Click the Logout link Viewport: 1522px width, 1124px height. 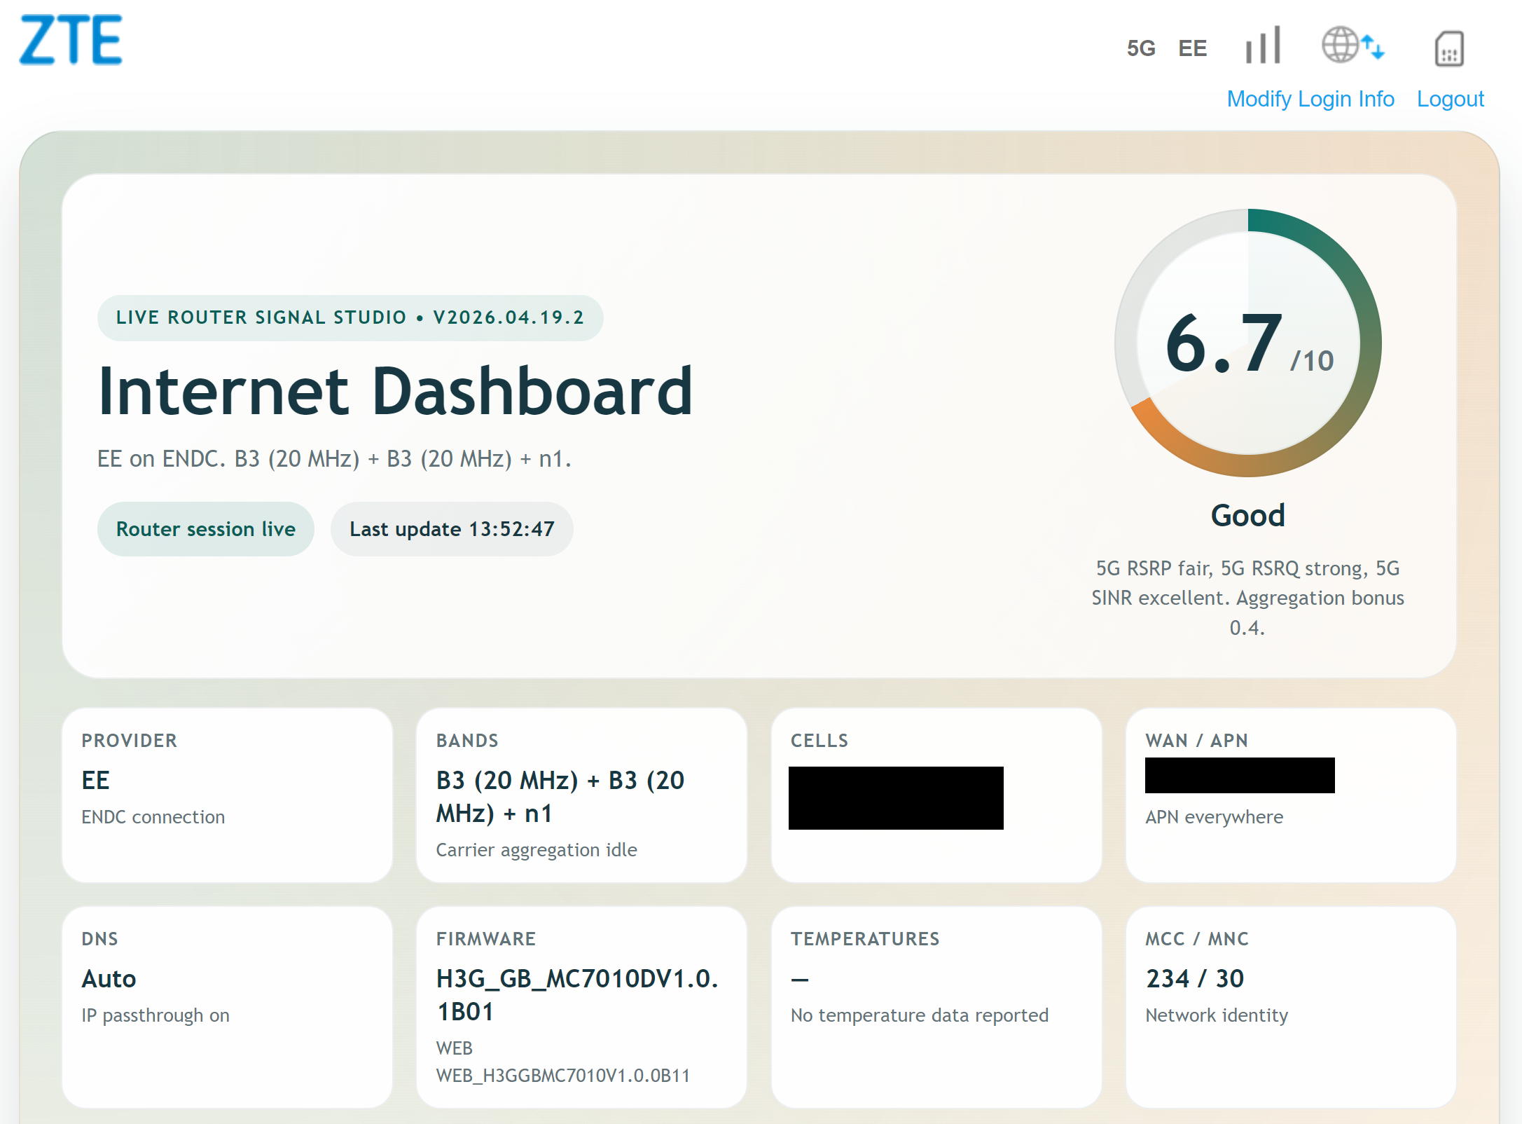coord(1451,99)
